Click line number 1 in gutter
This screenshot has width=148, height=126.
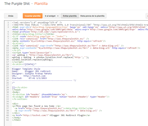click(8, 22)
